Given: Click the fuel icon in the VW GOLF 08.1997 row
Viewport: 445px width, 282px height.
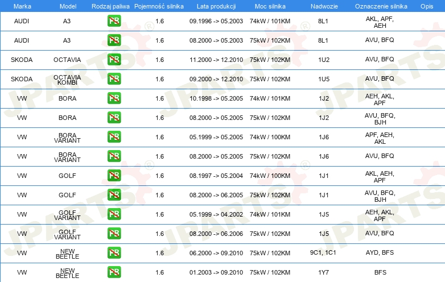Looking at the screenshot, I should [114, 175].
